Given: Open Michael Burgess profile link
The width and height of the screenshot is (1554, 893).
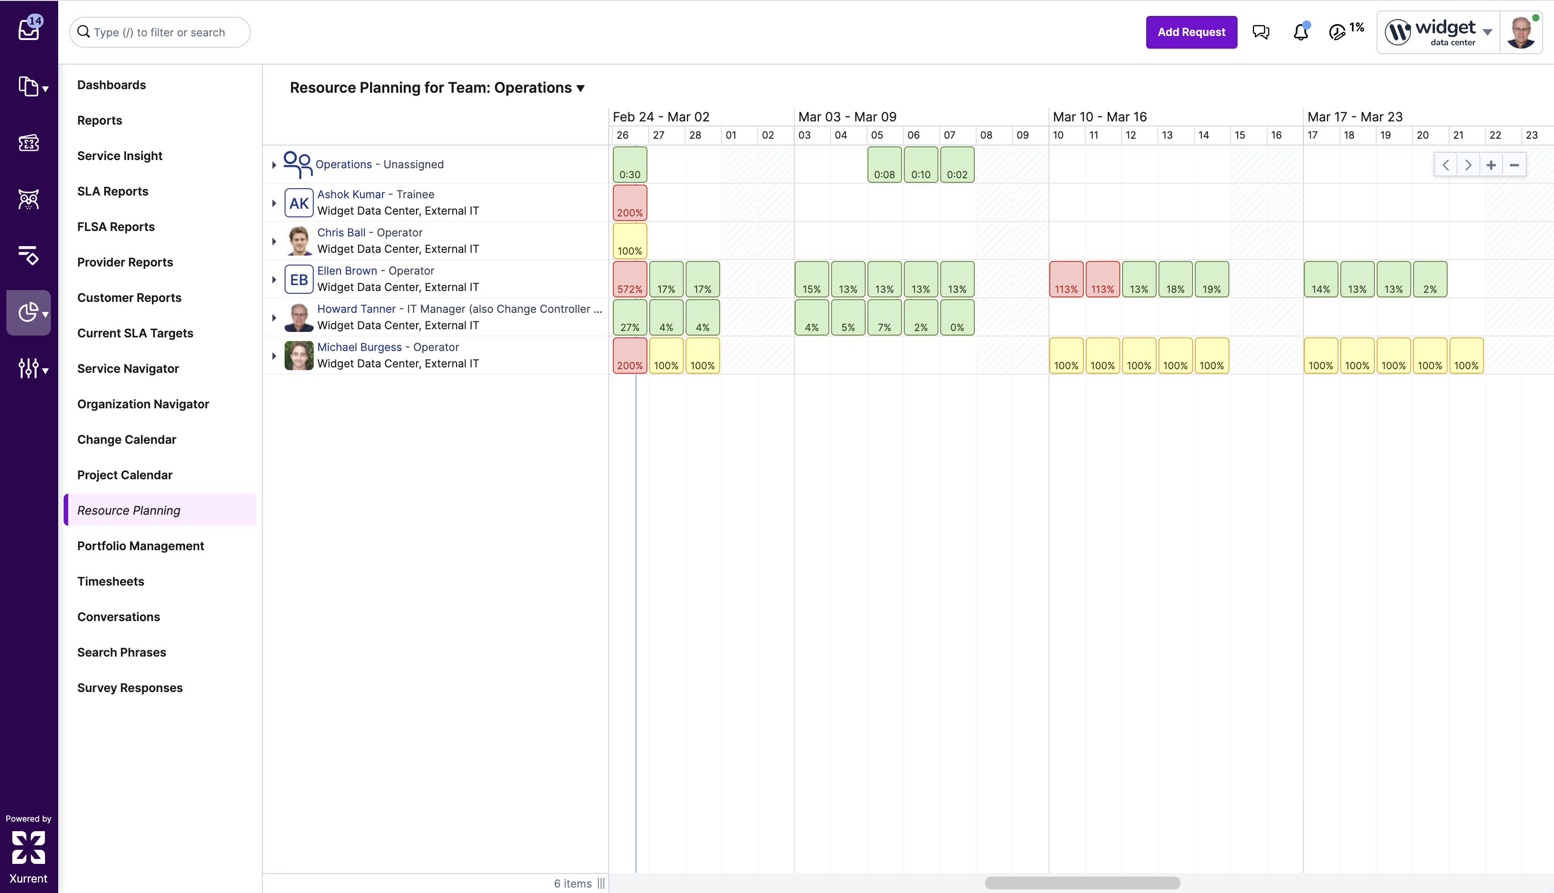Looking at the screenshot, I should (359, 347).
